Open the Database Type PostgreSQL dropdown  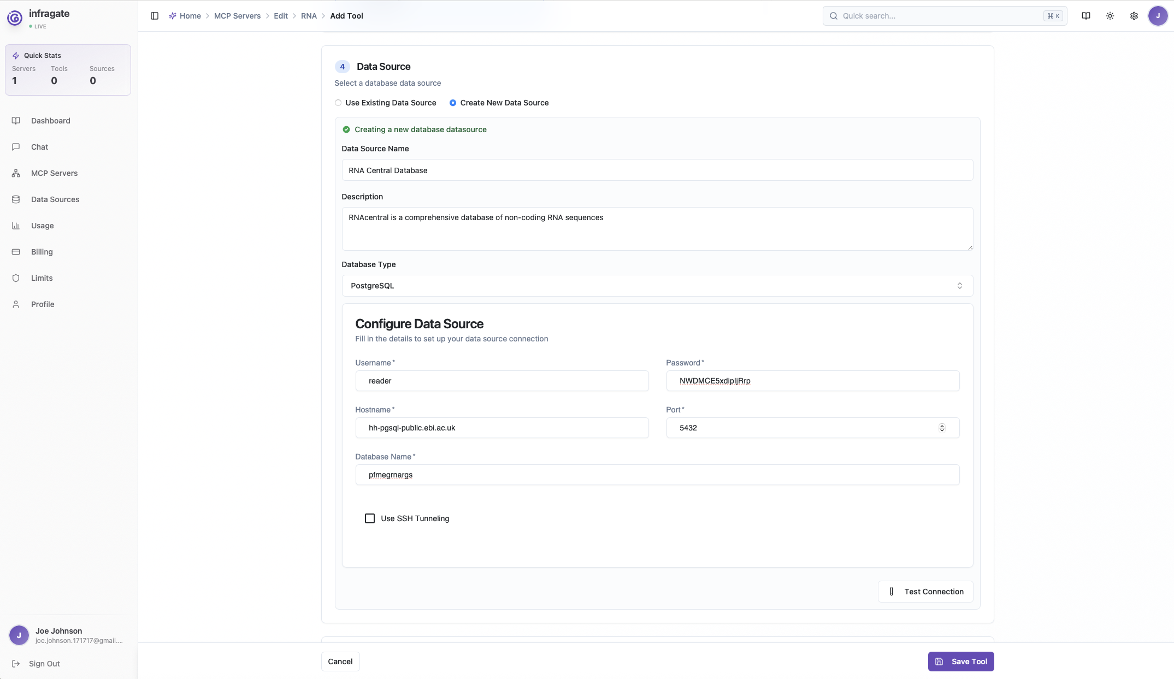[657, 286]
